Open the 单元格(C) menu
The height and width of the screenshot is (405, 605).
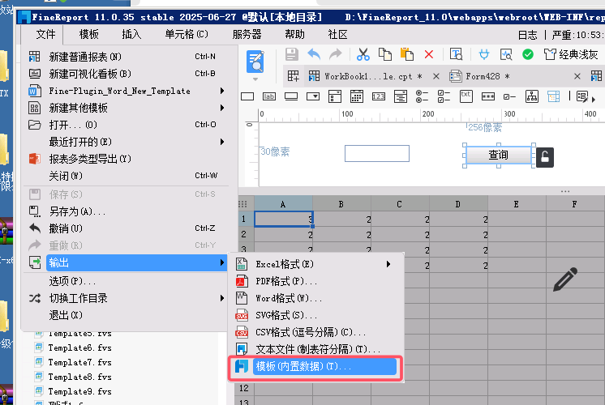click(x=187, y=34)
